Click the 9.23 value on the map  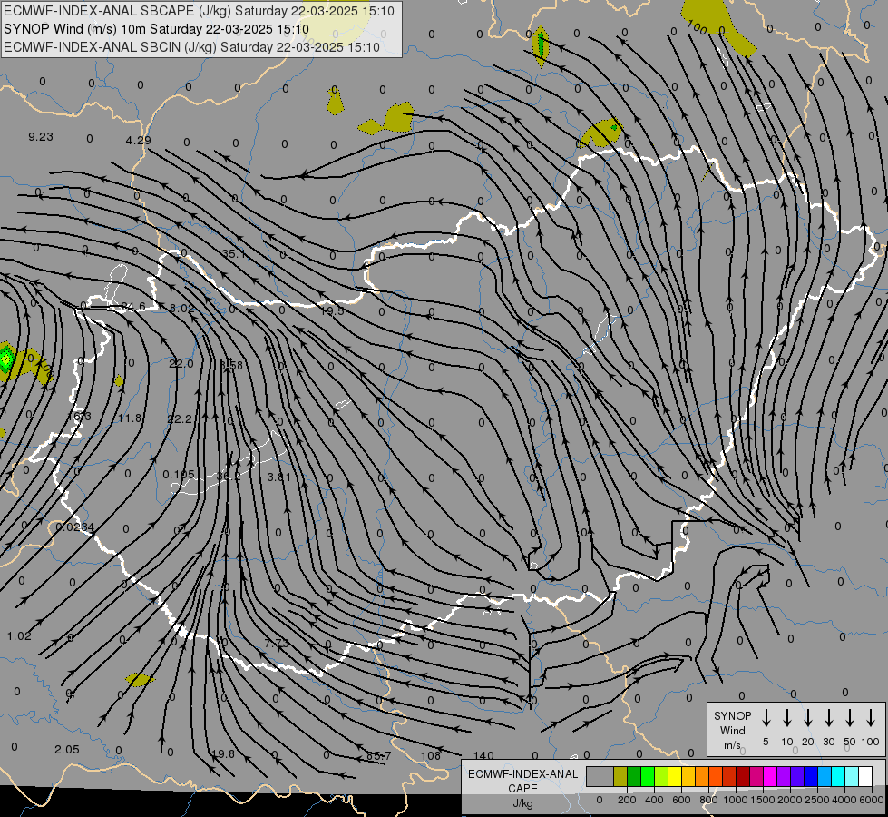(x=41, y=137)
